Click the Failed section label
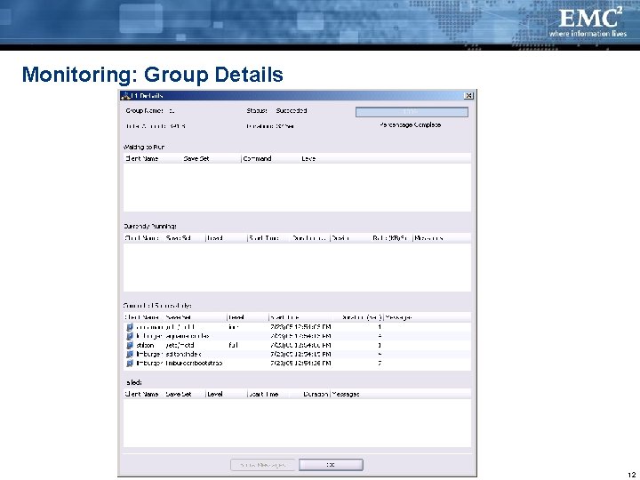640x480 pixels. click(x=134, y=382)
